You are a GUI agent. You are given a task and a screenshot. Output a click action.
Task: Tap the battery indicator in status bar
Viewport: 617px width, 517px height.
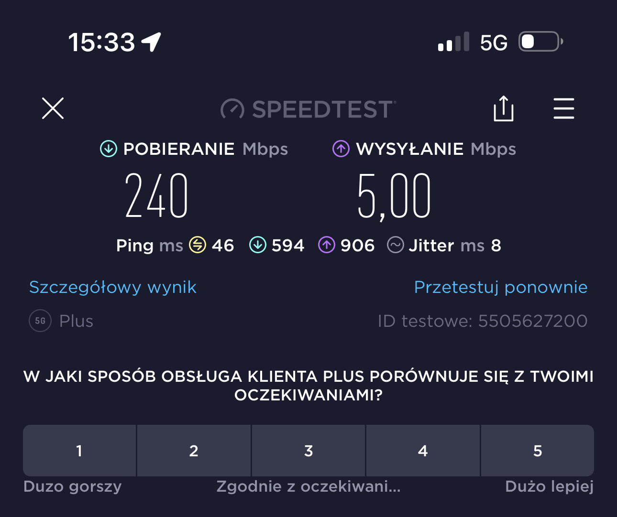coord(540,42)
